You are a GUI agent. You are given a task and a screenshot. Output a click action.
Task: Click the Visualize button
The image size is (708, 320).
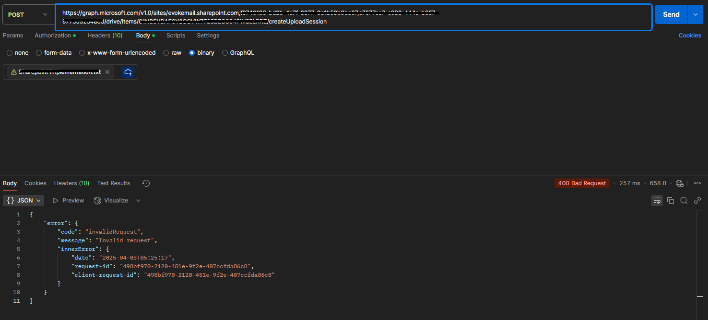tap(111, 201)
